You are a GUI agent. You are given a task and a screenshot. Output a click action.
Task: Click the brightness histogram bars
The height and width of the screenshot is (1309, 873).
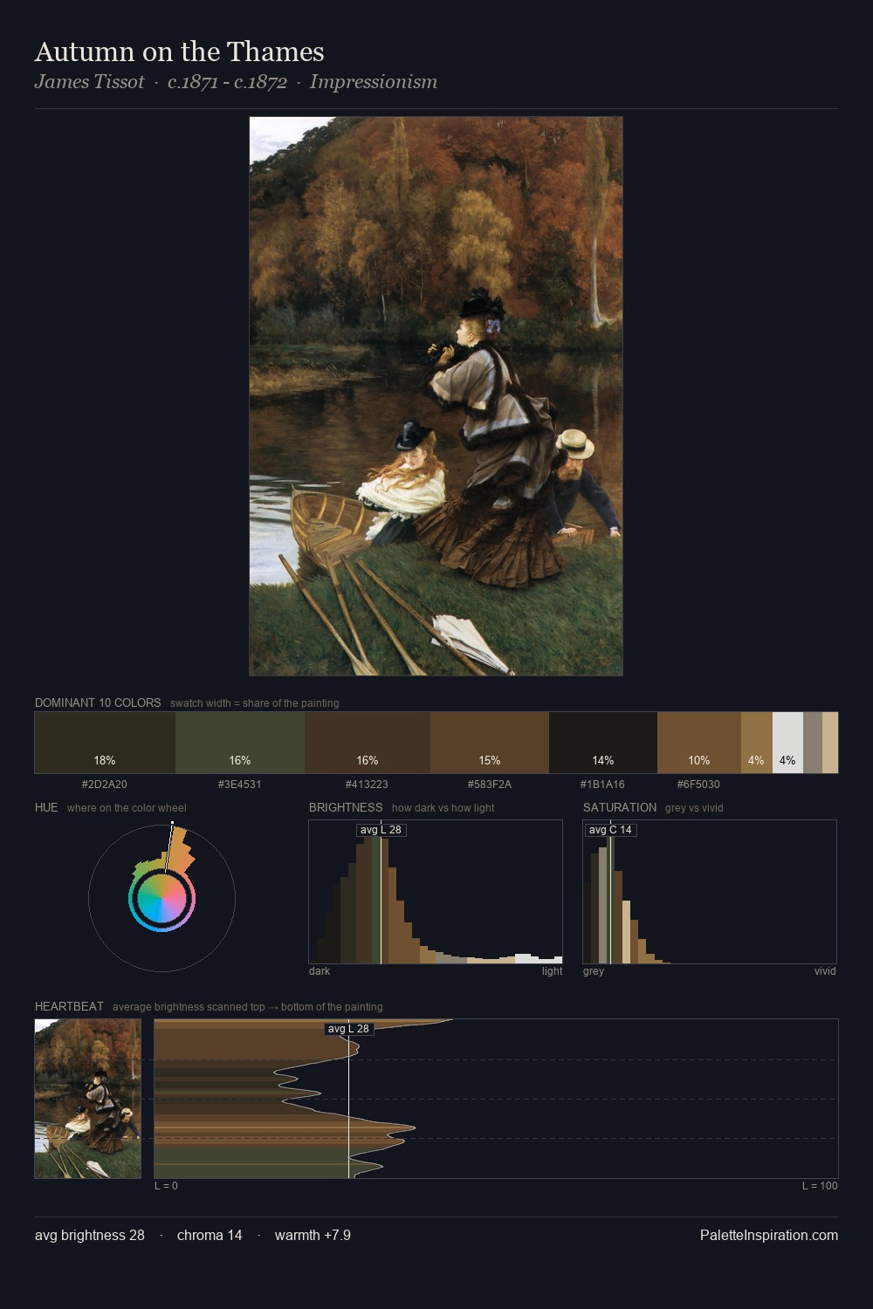[436, 892]
